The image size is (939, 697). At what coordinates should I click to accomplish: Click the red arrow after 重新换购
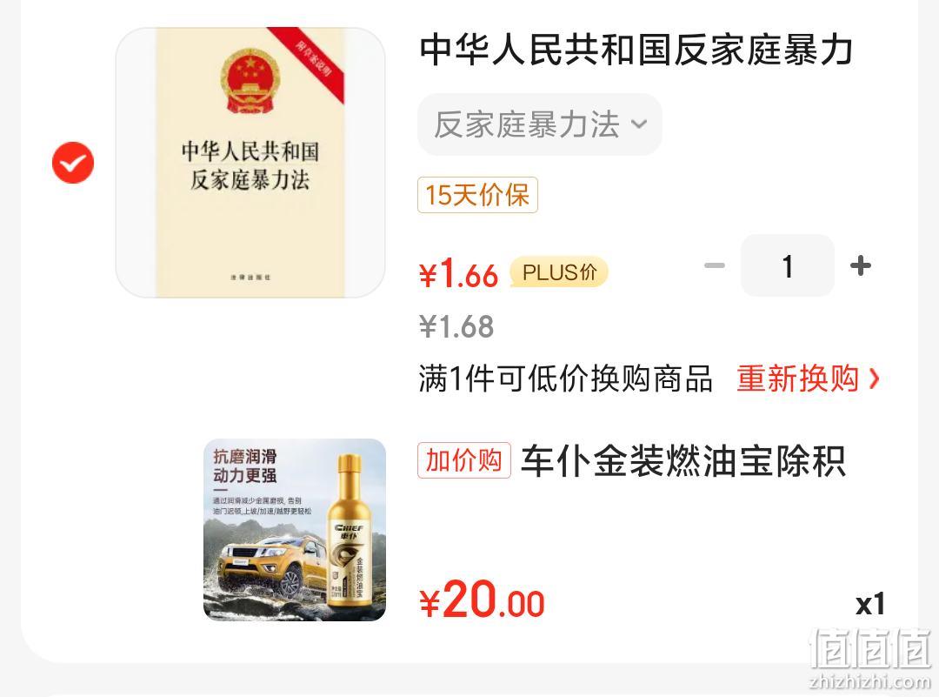pyautogui.click(x=874, y=379)
